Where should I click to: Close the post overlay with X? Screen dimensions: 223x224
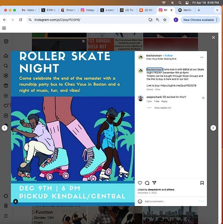213,38
